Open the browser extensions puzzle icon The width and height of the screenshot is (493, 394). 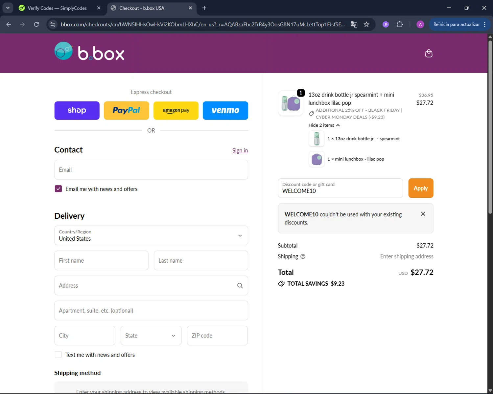[x=400, y=24]
